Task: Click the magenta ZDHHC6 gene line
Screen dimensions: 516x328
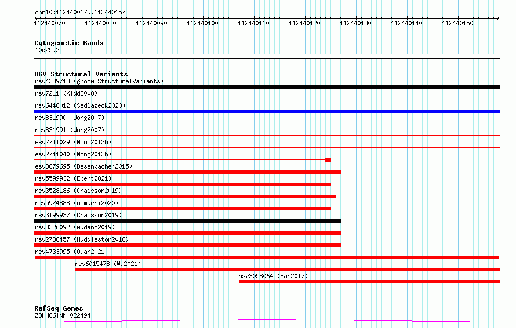Action: [x=267, y=321]
